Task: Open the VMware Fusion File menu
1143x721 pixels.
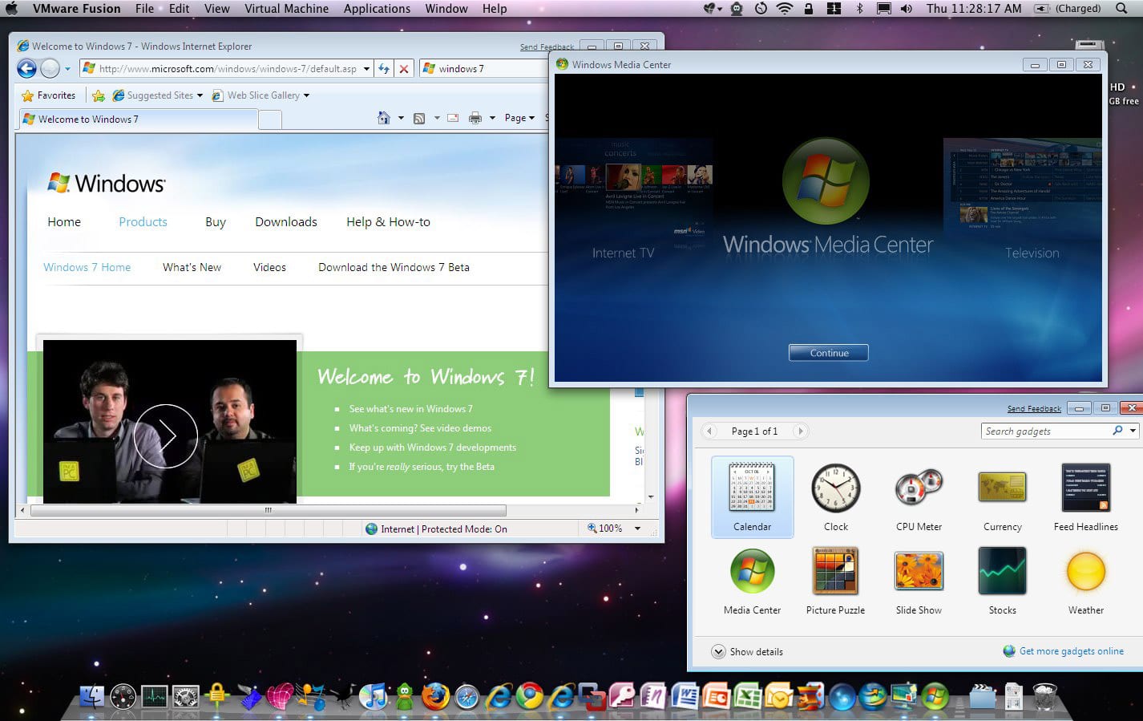Action: [x=144, y=9]
